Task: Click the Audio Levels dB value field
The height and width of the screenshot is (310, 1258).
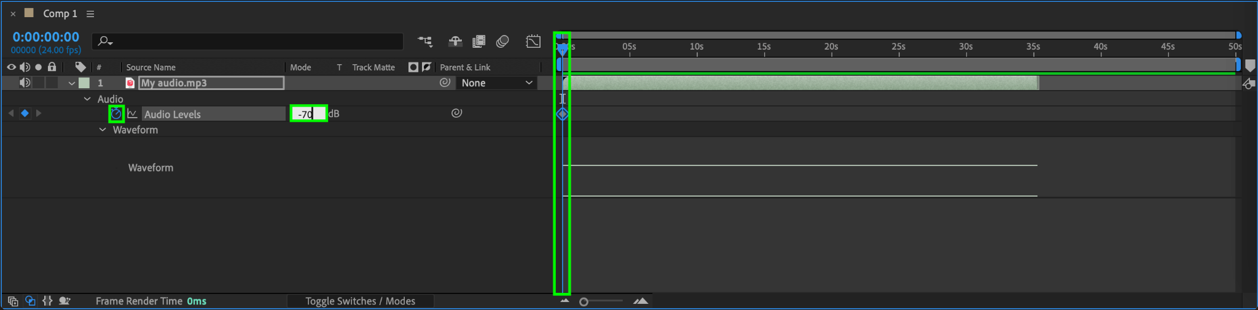Action: point(308,113)
